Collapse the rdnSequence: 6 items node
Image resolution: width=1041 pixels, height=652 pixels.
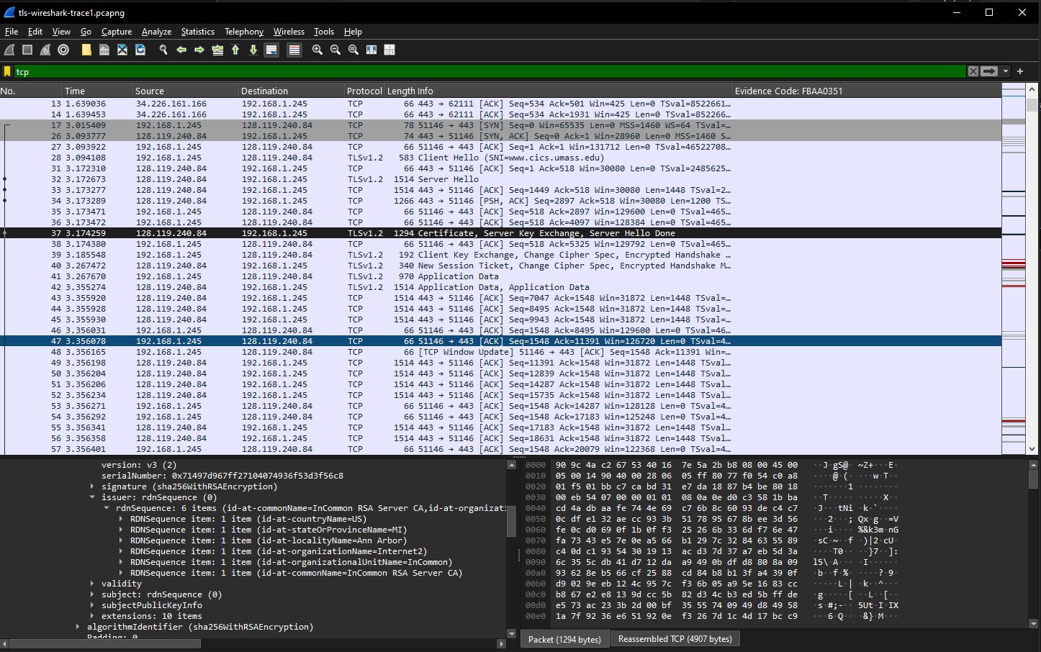click(107, 508)
